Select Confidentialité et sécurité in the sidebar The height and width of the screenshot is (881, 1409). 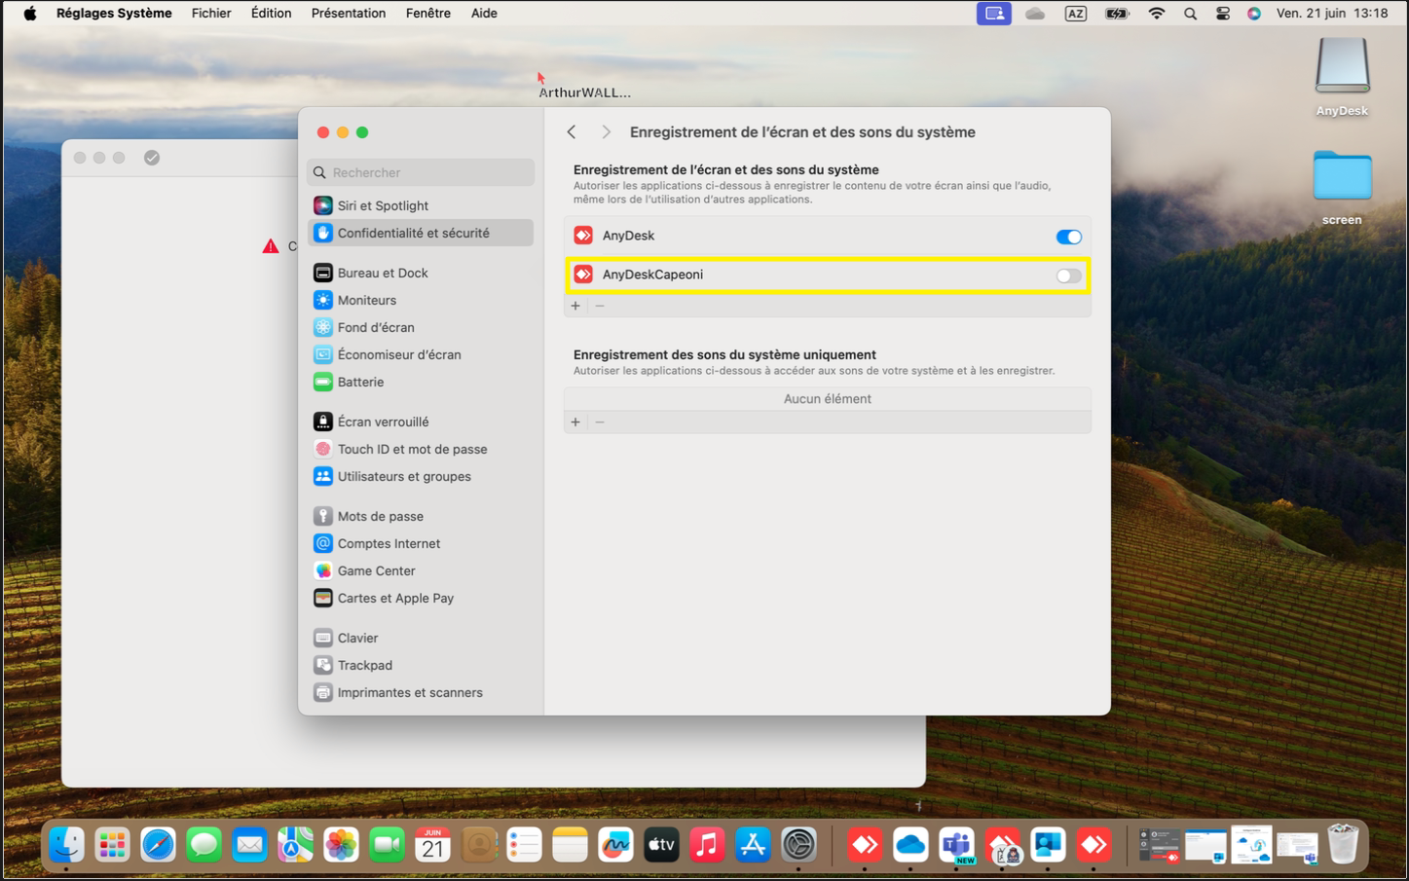421,233
